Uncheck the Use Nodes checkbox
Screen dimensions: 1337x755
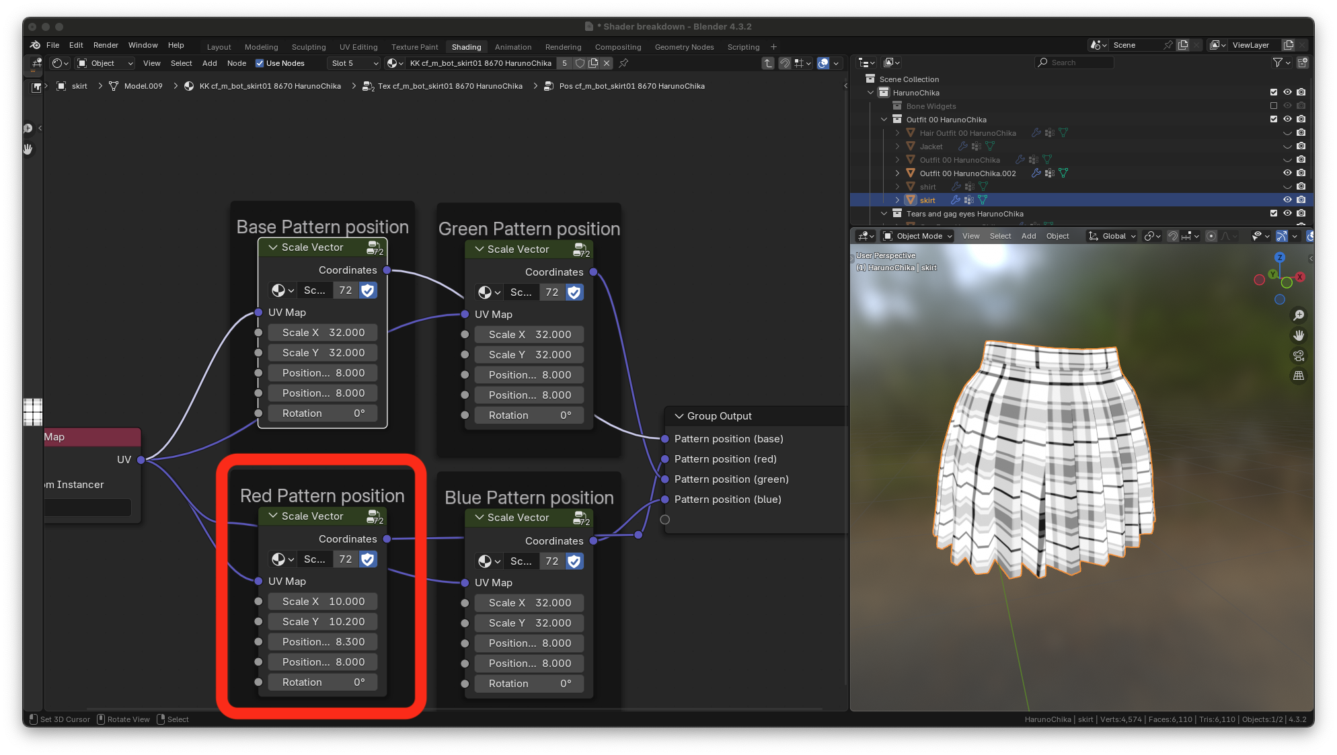(x=260, y=63)
